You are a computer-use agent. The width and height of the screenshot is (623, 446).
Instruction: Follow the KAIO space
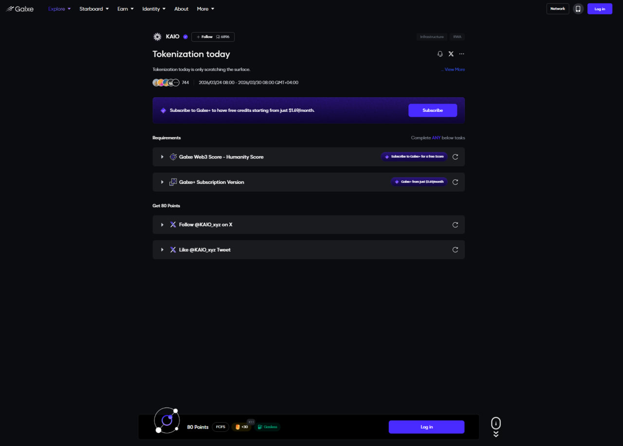pyautogui.click(x=205, y=37)
